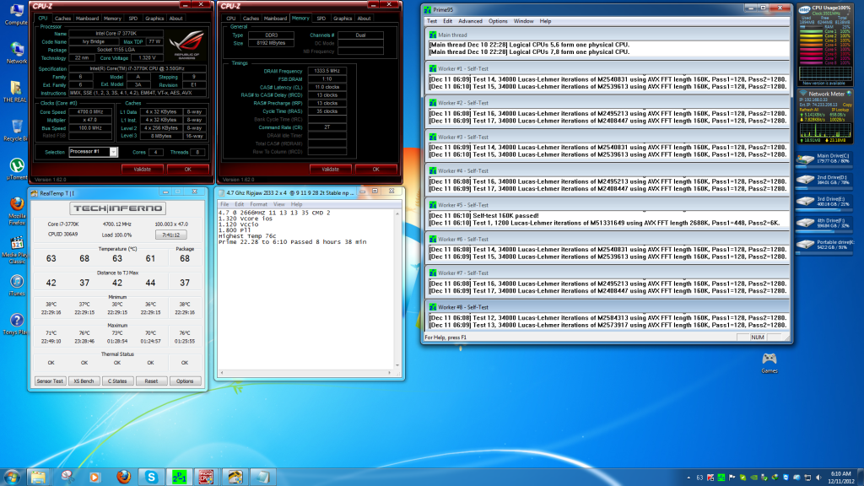This screenshot has width=864, height=486.
Task: Expand the Processor #1 selection dropdown in CPU-Z
Action: click(113, 152)
